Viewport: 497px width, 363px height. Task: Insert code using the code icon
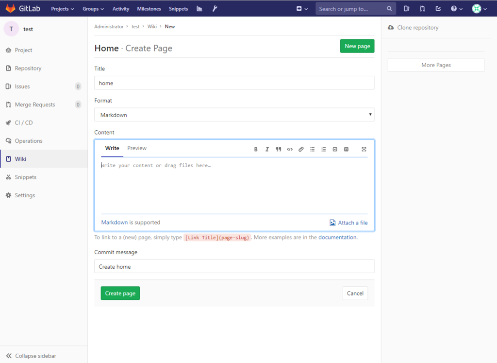290,149
